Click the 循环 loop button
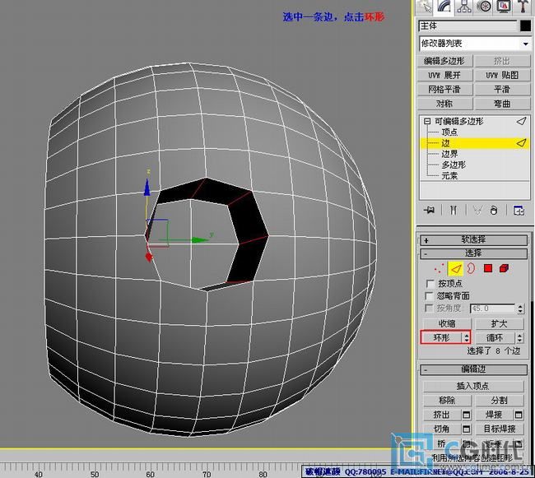 (x=495, y=337)
